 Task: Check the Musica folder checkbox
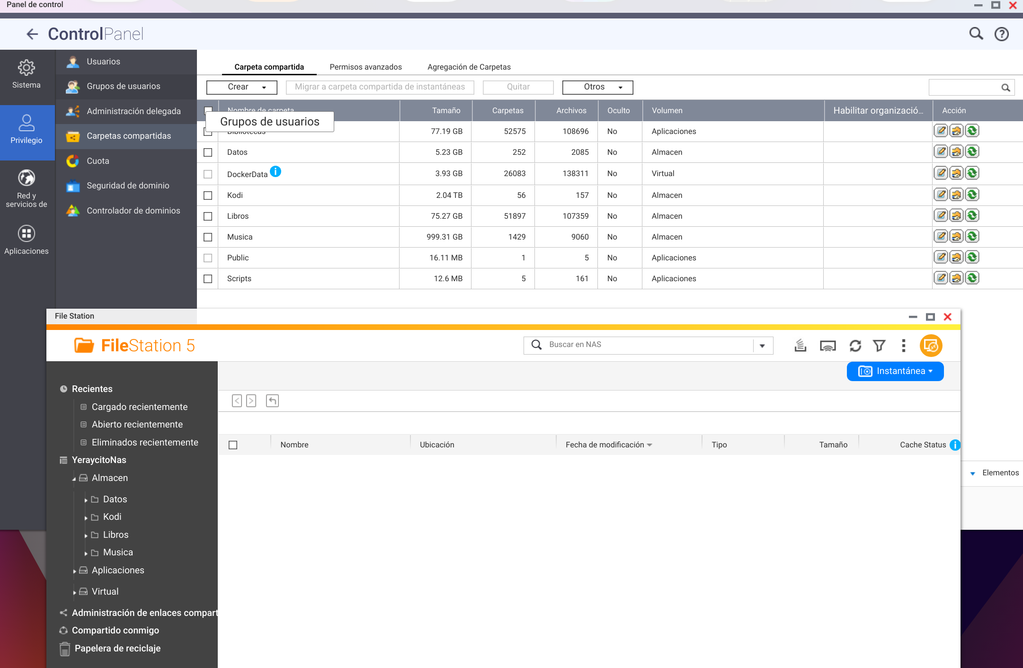208,237
